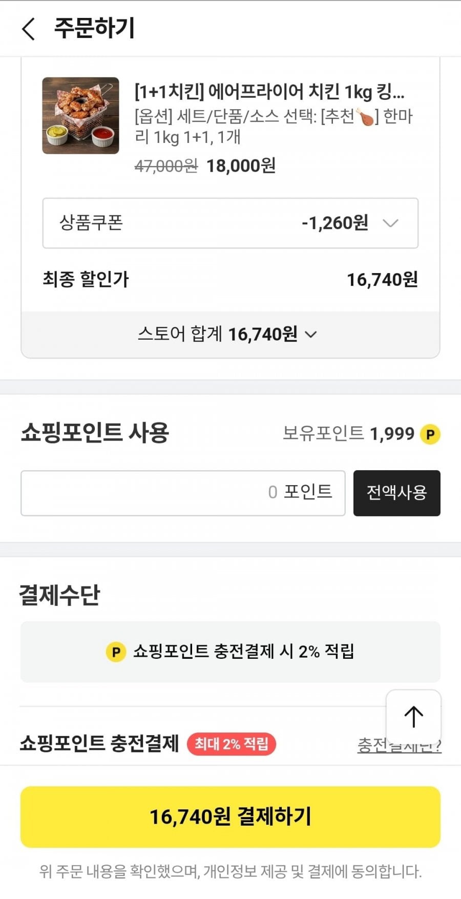Tap the 최종 할인가 16,740원 amount
Screen dimensions: 461x899
pos(382,280)
